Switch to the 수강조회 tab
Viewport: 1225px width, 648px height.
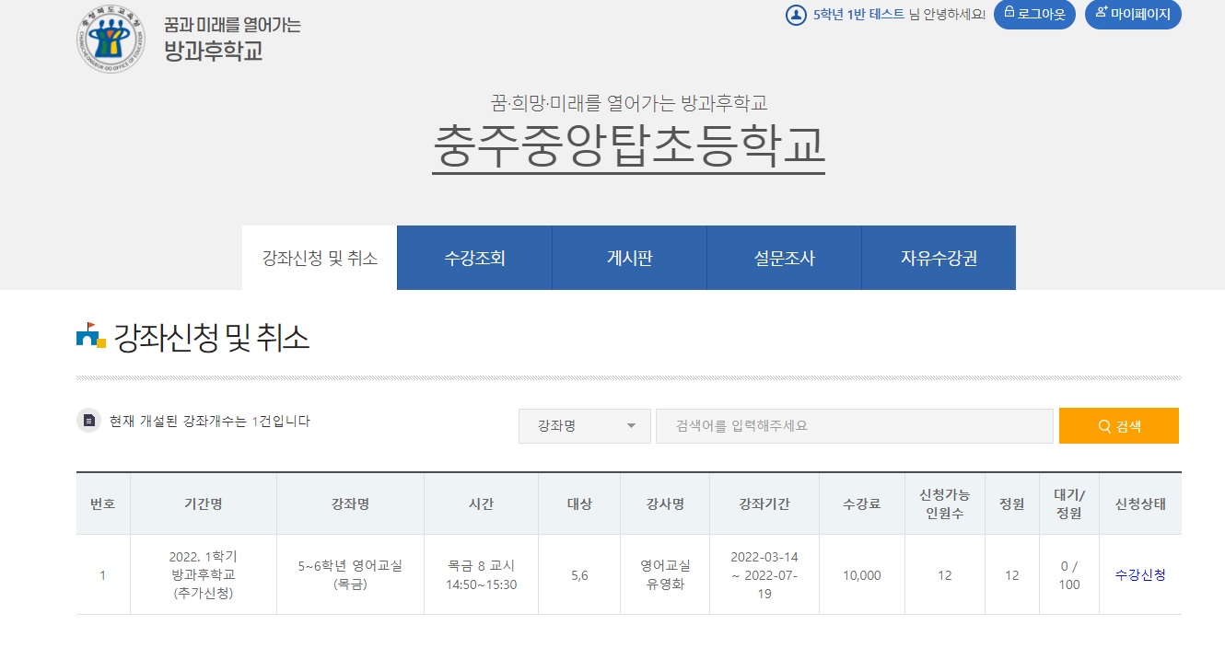tap(474, 258)
